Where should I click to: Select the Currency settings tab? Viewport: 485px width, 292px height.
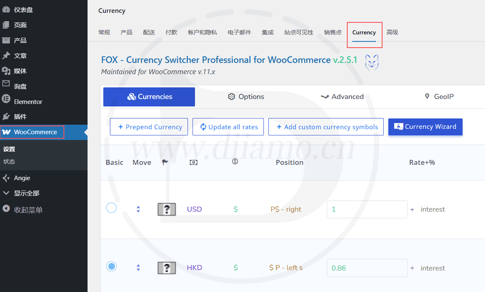click(364, 33)
